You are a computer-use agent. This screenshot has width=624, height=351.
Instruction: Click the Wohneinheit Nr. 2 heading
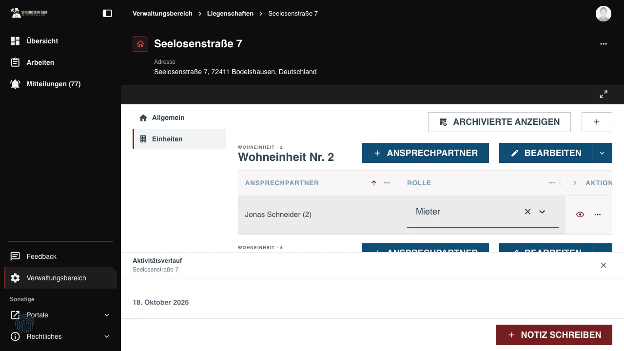286,157
